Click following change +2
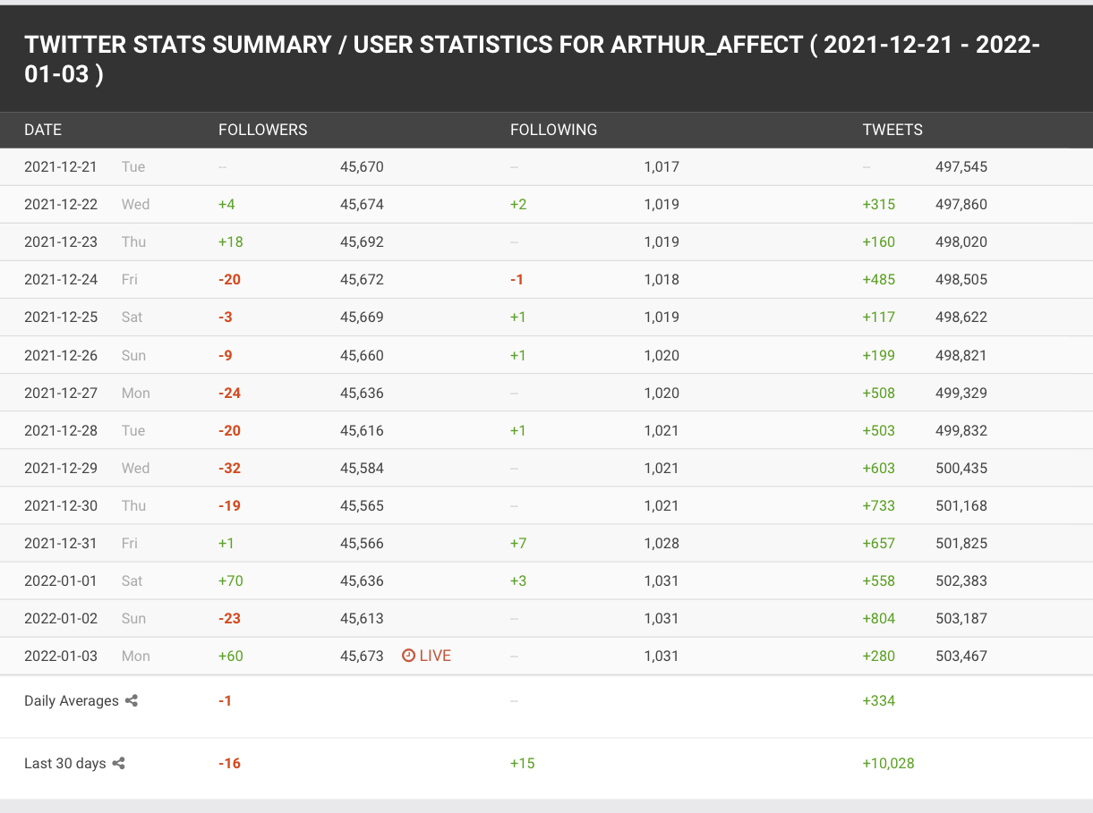1093x813 pixels. pos(518,204)
